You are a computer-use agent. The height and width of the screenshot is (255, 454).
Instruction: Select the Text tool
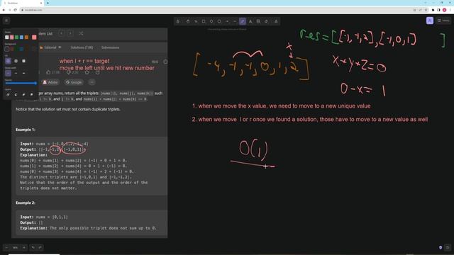(250, 21)
